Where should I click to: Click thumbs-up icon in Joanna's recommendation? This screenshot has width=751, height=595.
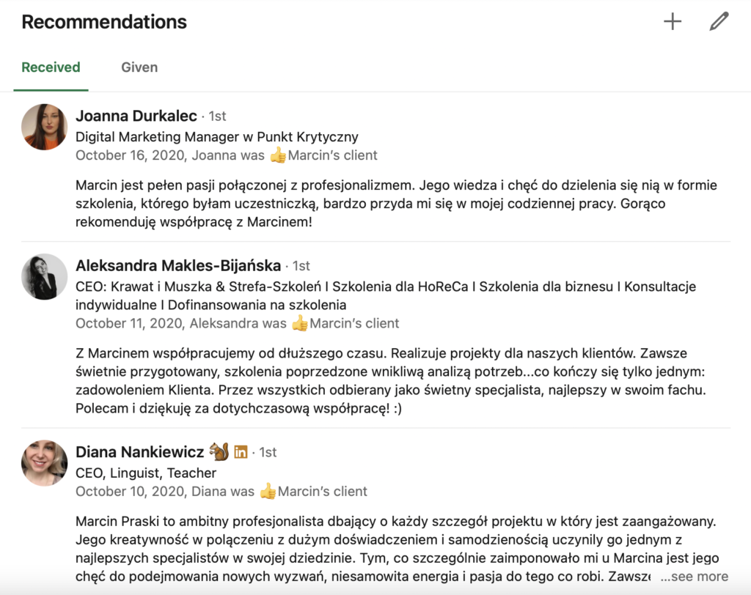(x=278, y=155)
